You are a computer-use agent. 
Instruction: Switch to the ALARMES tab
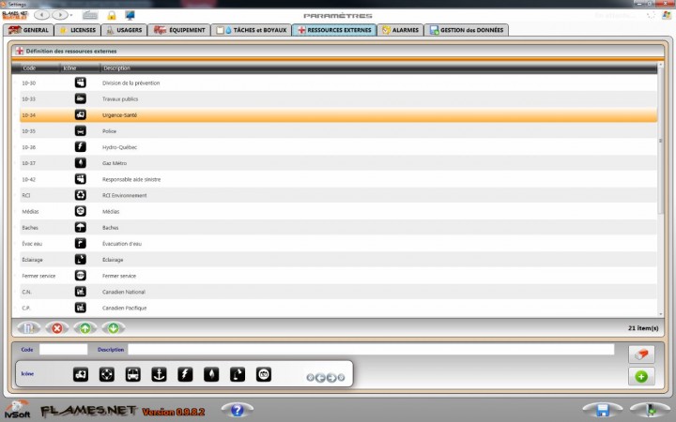[x=402, y=30]
